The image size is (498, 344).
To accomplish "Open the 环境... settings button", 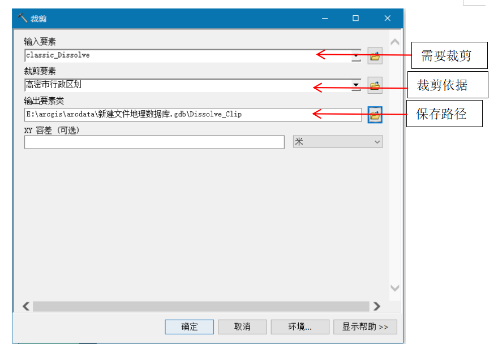I will (300, 327).
